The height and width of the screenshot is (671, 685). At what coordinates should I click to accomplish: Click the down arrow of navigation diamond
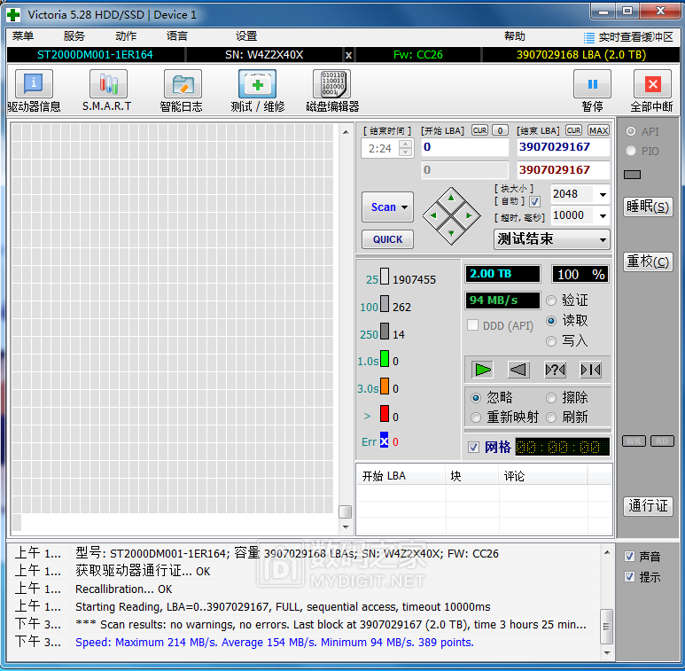(451, 233)
